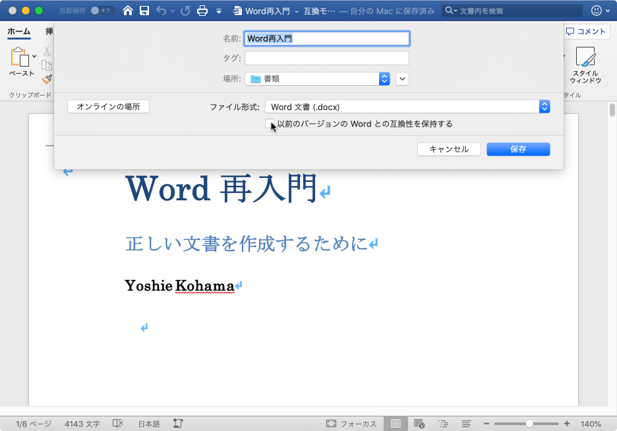The height and width of the screenshot is (431, 617).
Task: Open the ファイル形式 format dropdown
Action: 407,107
